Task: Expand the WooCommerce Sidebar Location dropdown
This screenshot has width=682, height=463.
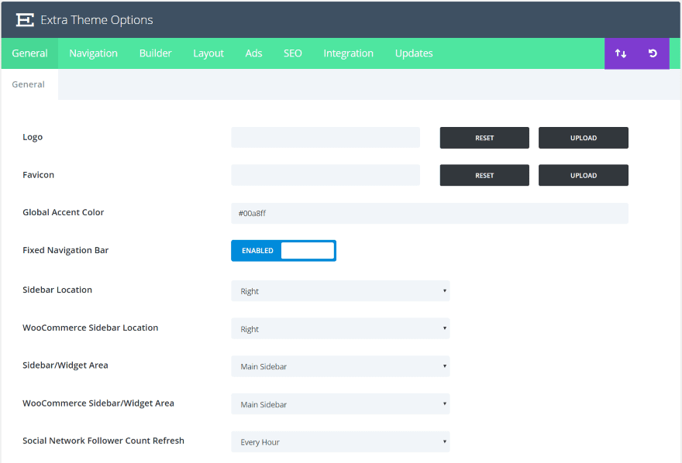Action: 339,329
